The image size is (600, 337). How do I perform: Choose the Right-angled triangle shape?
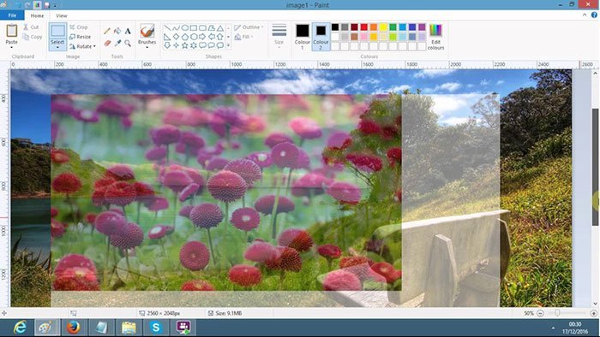pos(167,37)
